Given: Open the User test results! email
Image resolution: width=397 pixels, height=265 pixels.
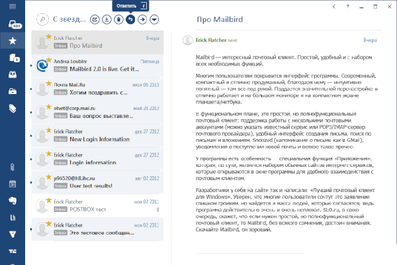Looking at the screenshot, I should coord(97,182).
